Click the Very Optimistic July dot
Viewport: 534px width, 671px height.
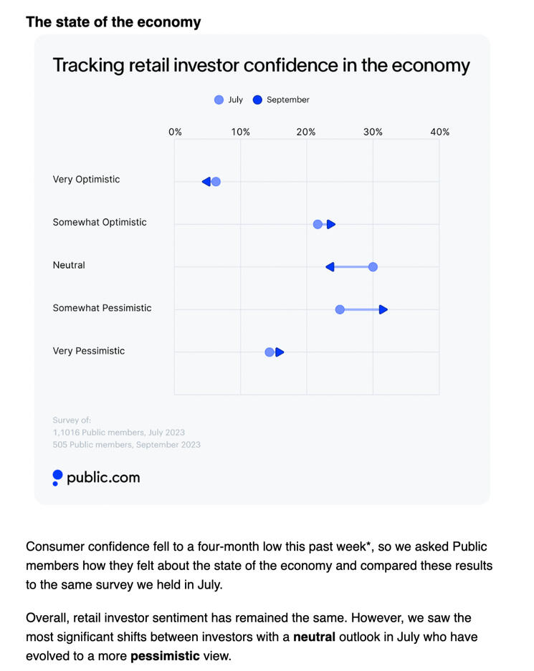tap(216, 182)
